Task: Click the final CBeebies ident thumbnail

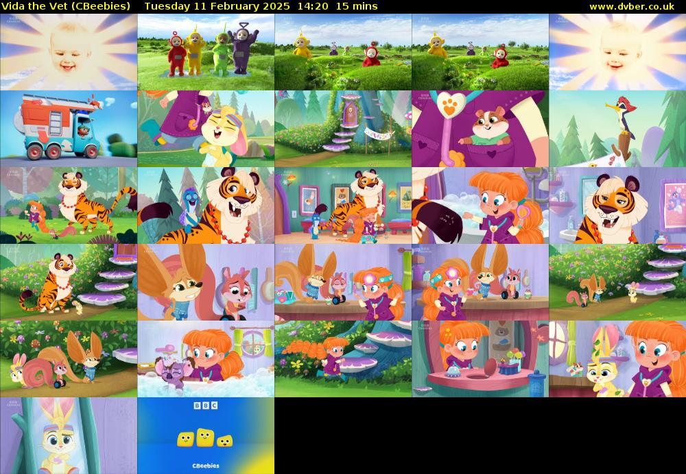Action: tap(206, 436)
